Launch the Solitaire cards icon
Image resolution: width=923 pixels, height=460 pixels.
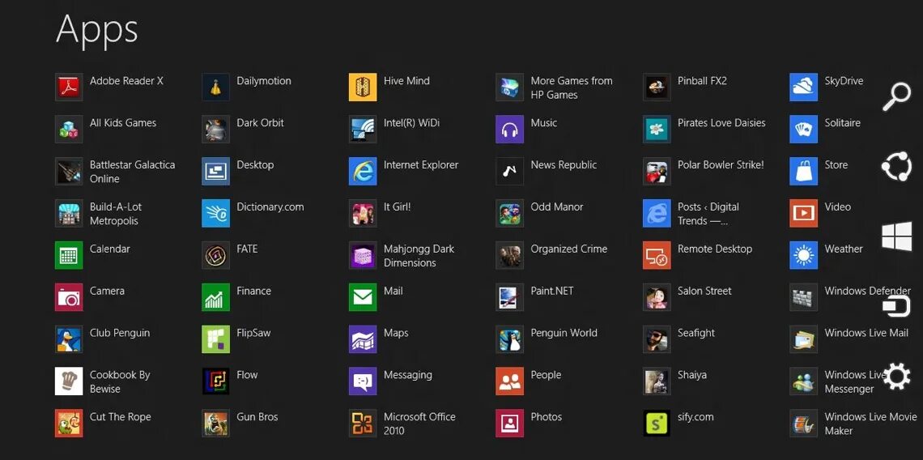[x=803, y=129]
